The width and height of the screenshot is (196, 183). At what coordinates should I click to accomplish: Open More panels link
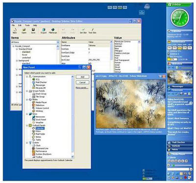pyautogui.click(x=82, y=88)
